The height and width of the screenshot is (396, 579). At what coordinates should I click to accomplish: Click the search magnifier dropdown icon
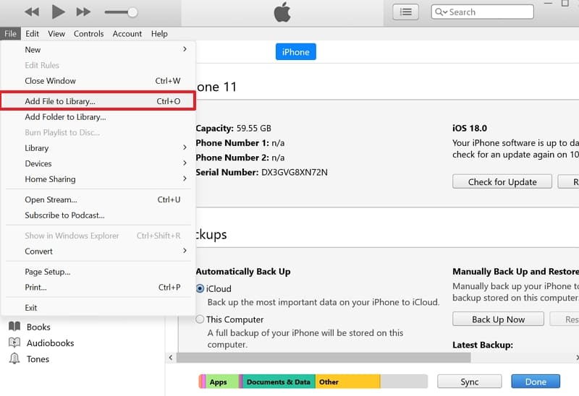441,12
